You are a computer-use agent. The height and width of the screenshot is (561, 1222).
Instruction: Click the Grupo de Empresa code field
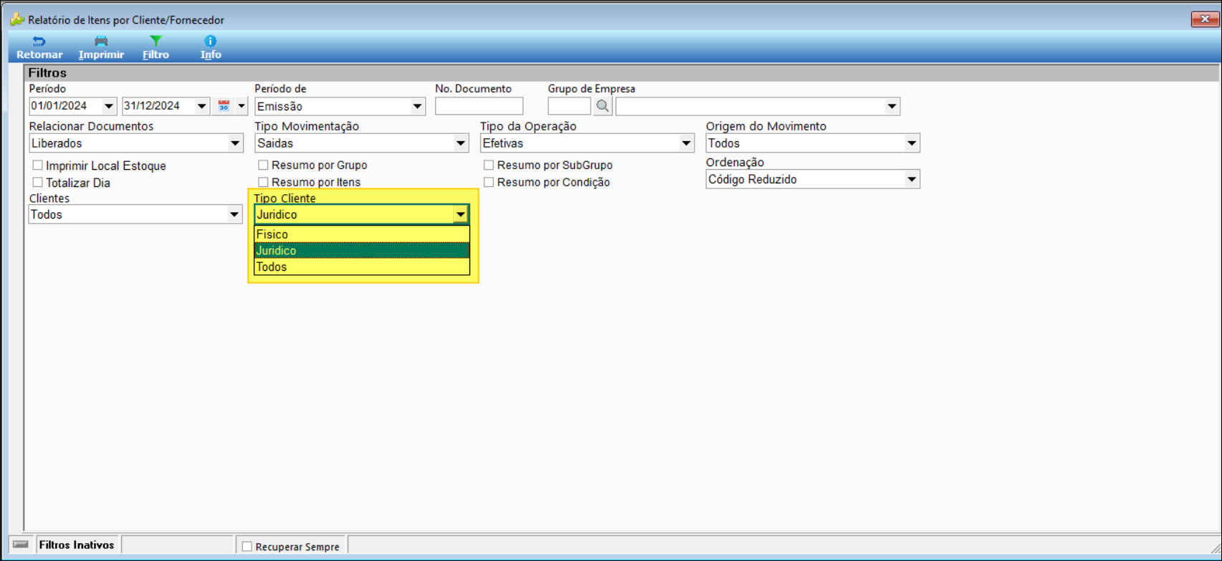(569, 106)
